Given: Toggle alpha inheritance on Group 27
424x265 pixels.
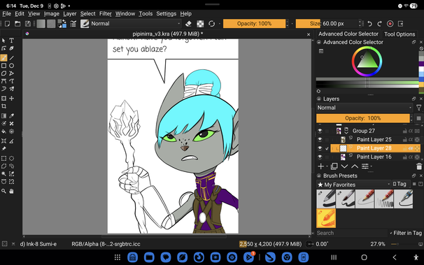Looking at the screenshot, I should (411, 131).
